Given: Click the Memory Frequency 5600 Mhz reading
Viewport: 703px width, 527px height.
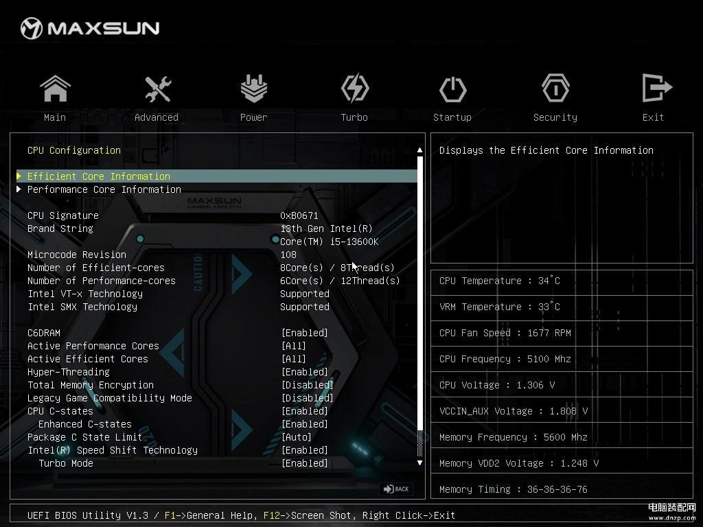Looking at the screenshot, I should coord(514,437).
